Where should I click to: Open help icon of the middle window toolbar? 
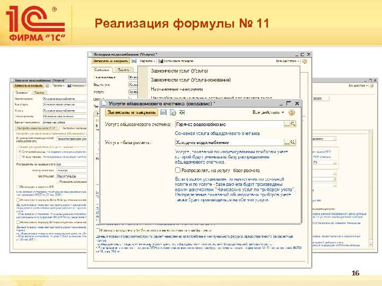point(305,61)
